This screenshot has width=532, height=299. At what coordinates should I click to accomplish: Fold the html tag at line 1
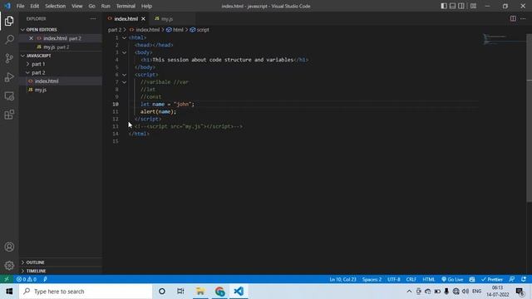124,37
